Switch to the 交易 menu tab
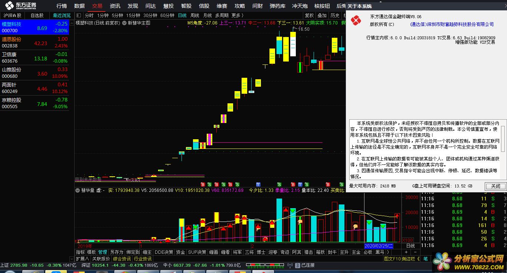 point(97,6)
